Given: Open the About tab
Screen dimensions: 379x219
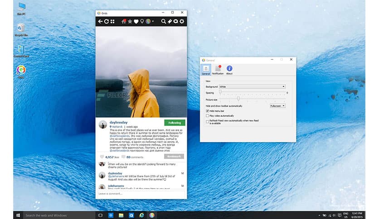Looking at the screenshot, I should point(229,70).
